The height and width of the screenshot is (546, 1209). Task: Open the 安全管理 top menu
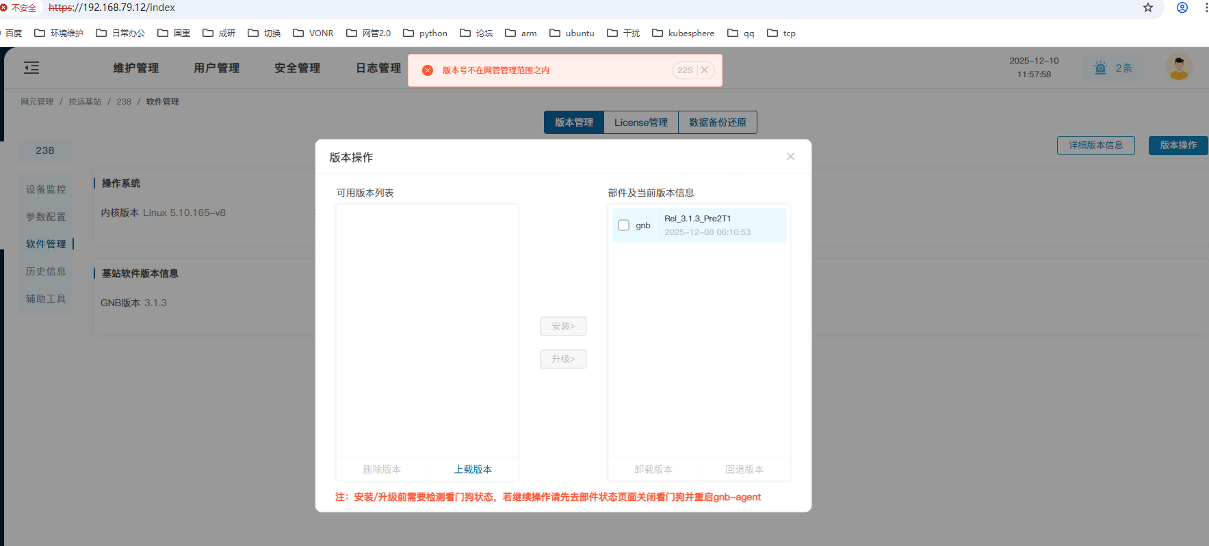pyautogui.click(x=297, y=68)
